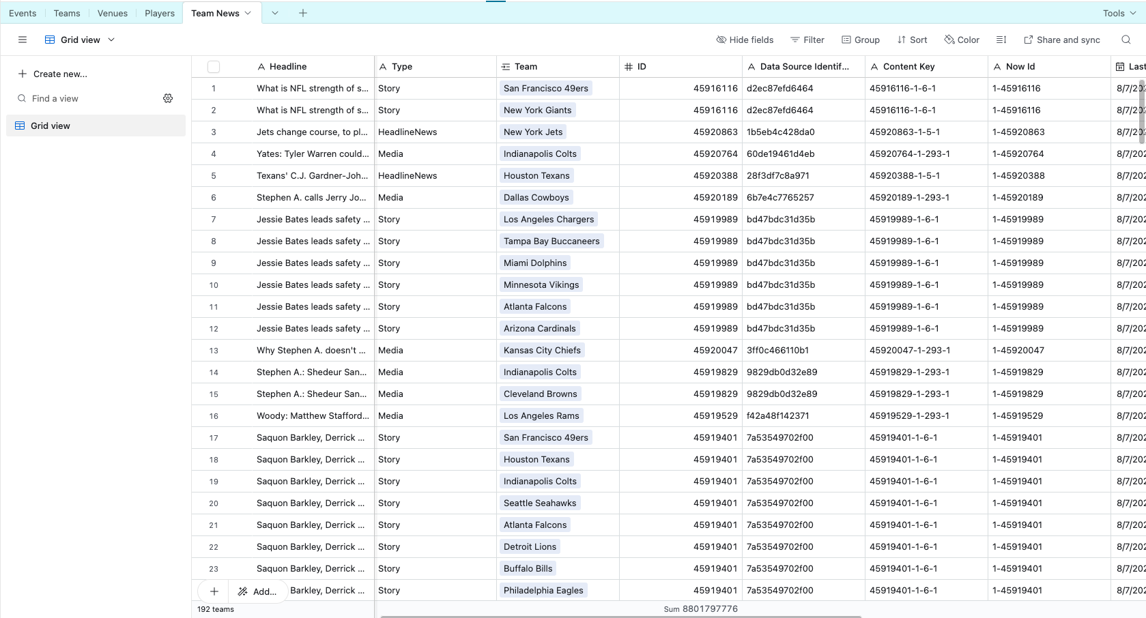Add a new table with plus icon
The height and width of the screenshot is (618, 1146).
click(x=303, y=13)
